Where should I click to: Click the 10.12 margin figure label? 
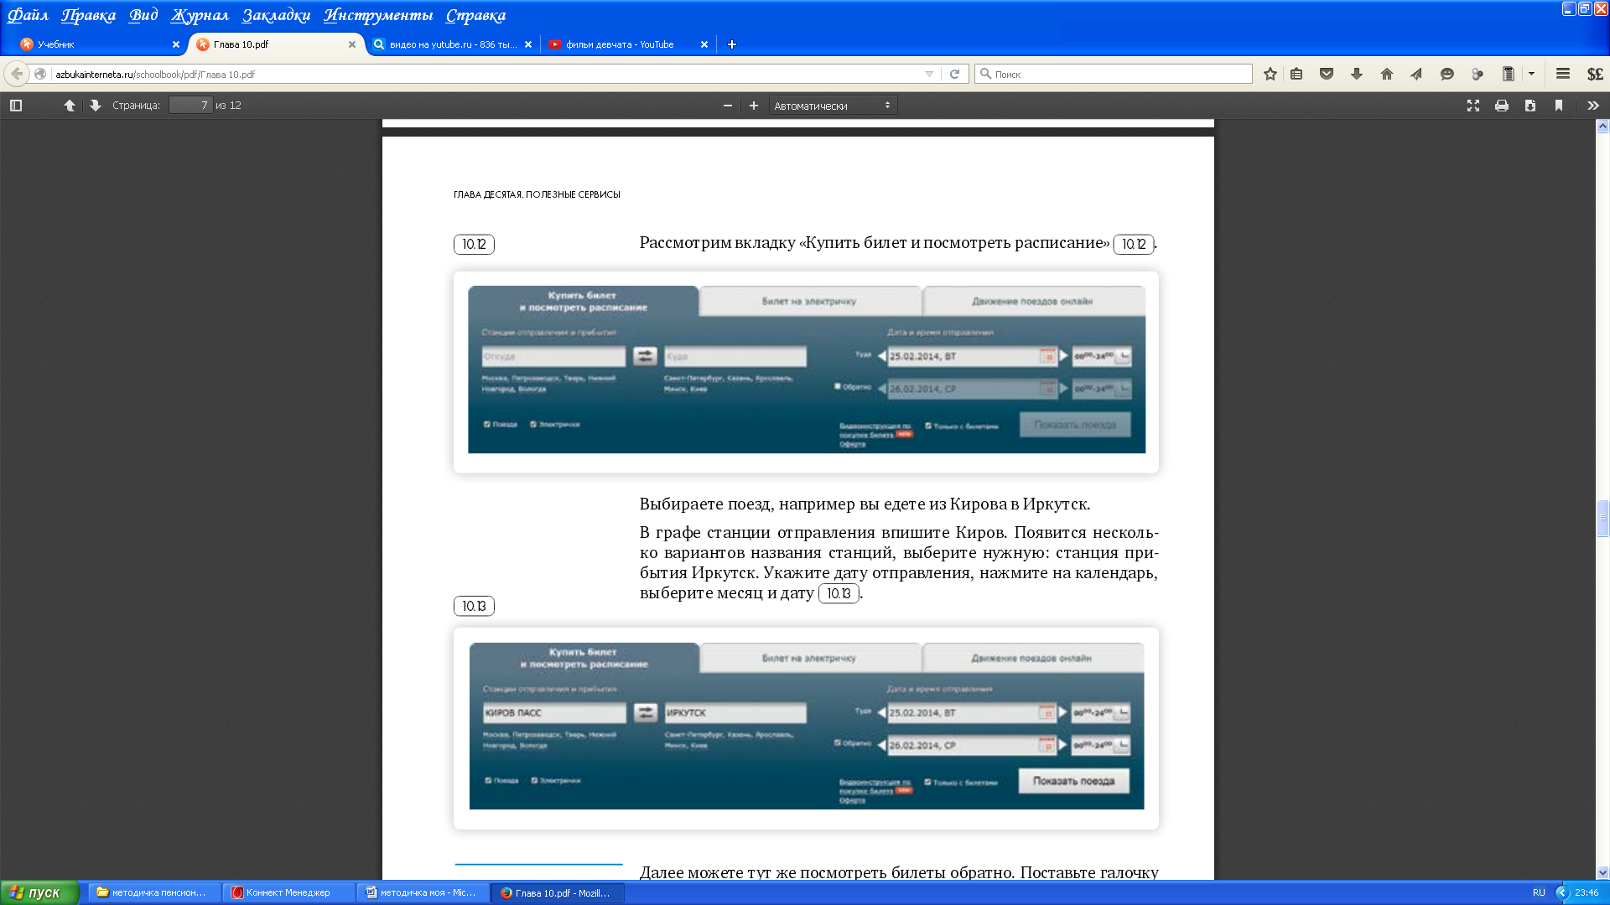coord(474,245)
